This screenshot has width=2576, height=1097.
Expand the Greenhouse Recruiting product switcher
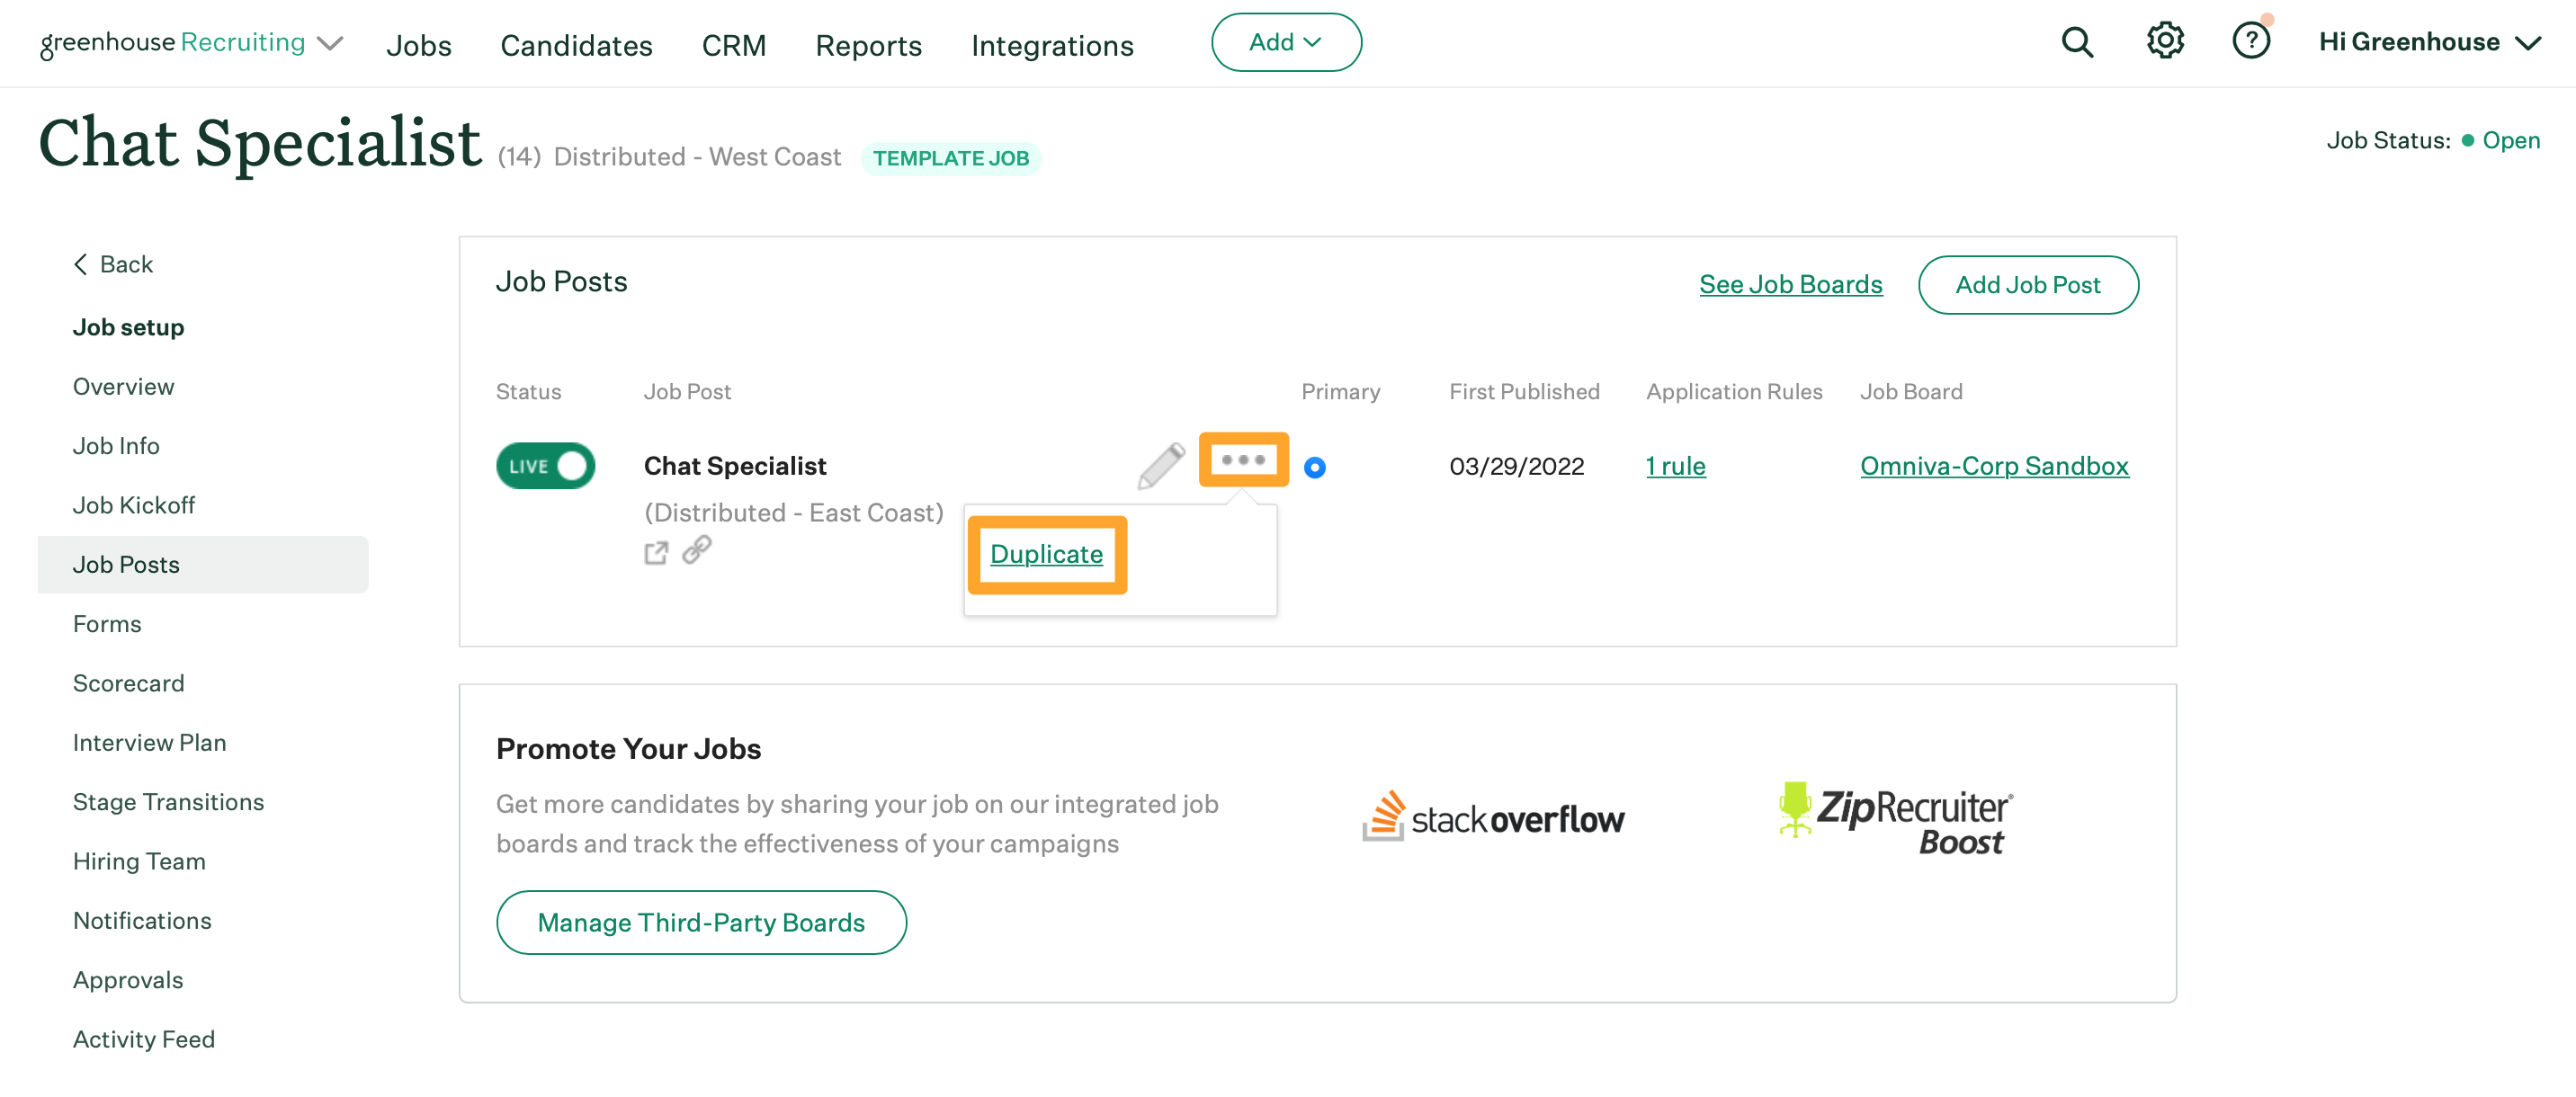click(x=330, y=43)
